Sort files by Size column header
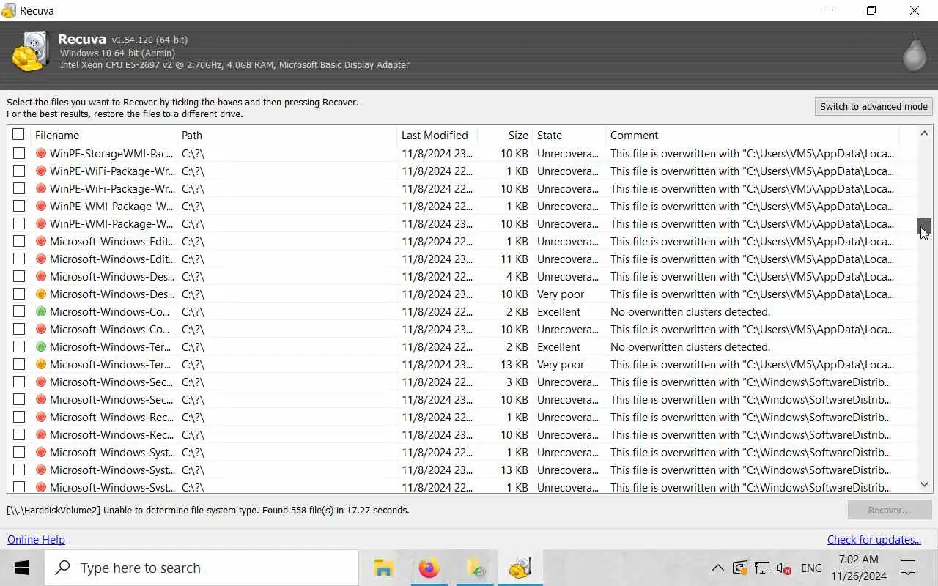 [505, 135]
